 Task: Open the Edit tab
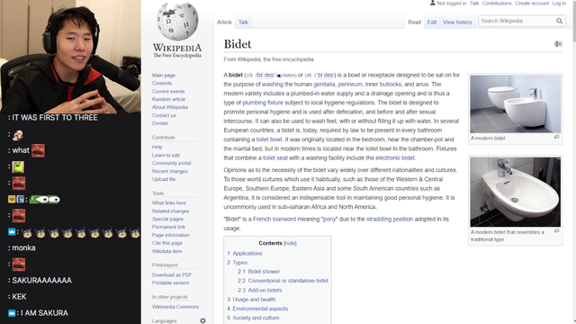click(432, 22)
